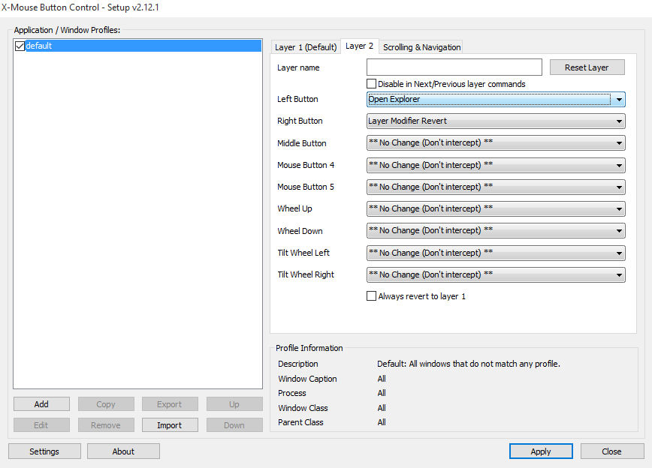The height and width of the screenshot is (468, 652).
Task: Click the Process label
Action: tap(292, 393)
